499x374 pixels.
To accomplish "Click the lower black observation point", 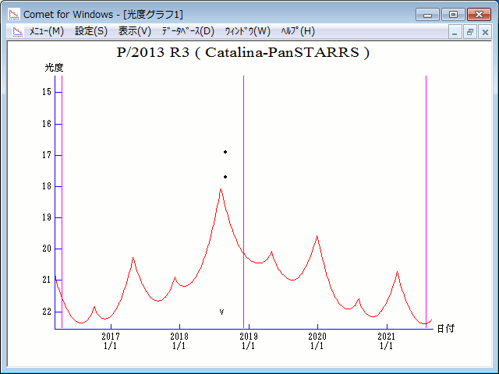I will point(225,177).
